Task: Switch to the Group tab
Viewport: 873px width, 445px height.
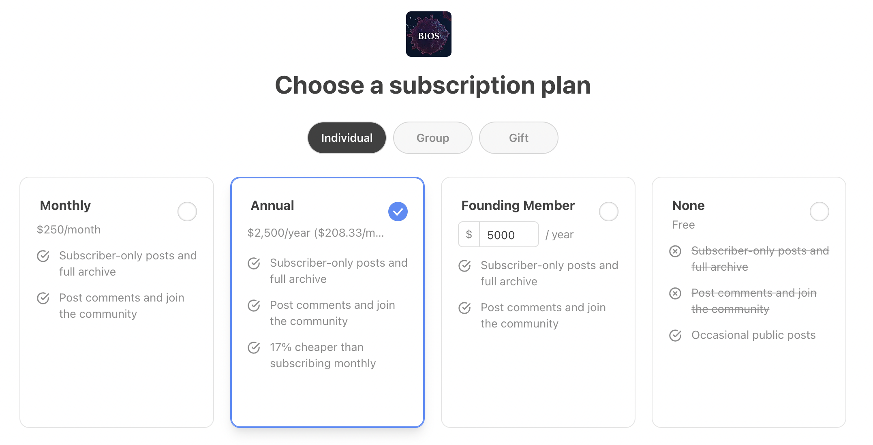Action: click(x=432, y=138)
